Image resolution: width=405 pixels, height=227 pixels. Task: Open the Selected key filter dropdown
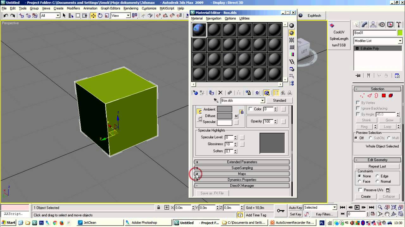335,207
